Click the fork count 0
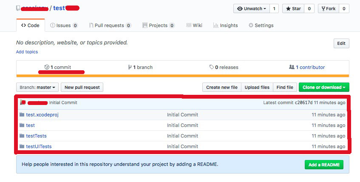 344,9
